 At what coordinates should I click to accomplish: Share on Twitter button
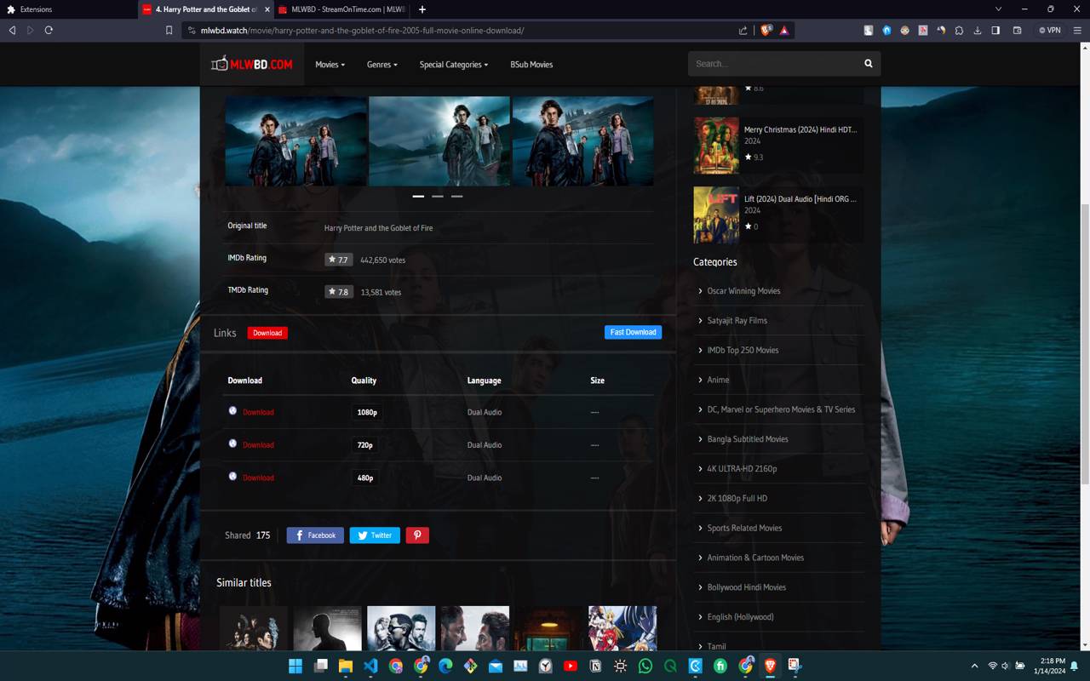tap(375, 535)
